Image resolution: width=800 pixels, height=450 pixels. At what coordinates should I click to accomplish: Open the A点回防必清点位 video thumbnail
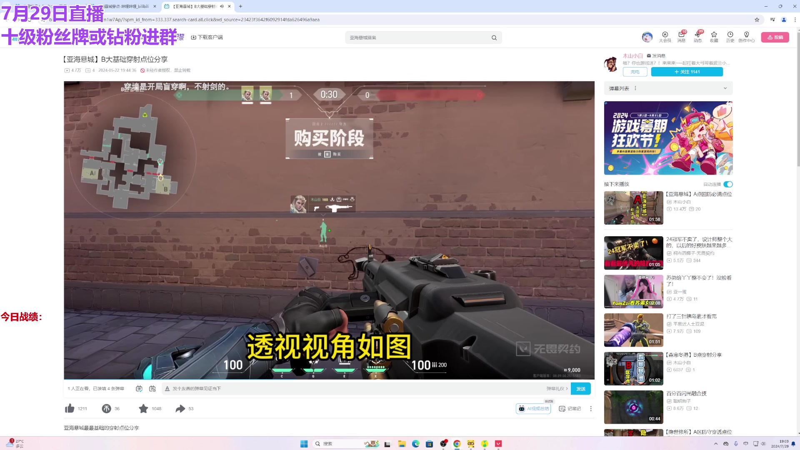coord(633,207)
